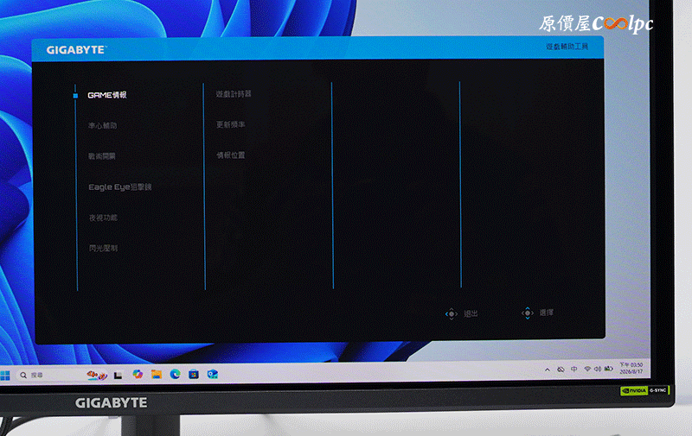Choose the 更新頻率 refresh rate option

coord(230,124)
